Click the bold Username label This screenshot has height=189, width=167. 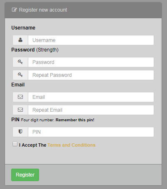(x=23, y=28)
